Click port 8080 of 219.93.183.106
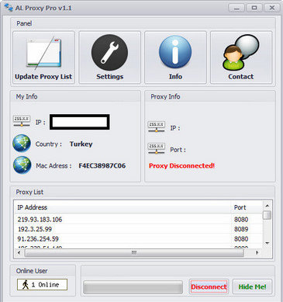This screenshot has height=302, width=283. pos(241,220)
